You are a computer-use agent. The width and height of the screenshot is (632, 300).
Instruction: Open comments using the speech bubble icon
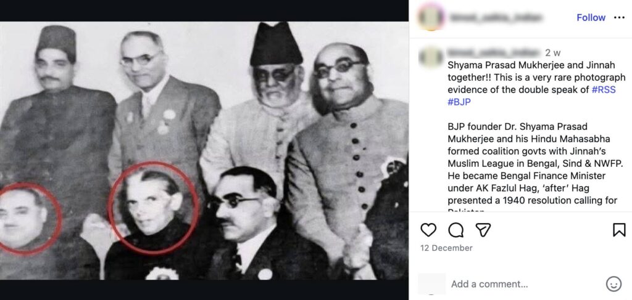(455, 230)
